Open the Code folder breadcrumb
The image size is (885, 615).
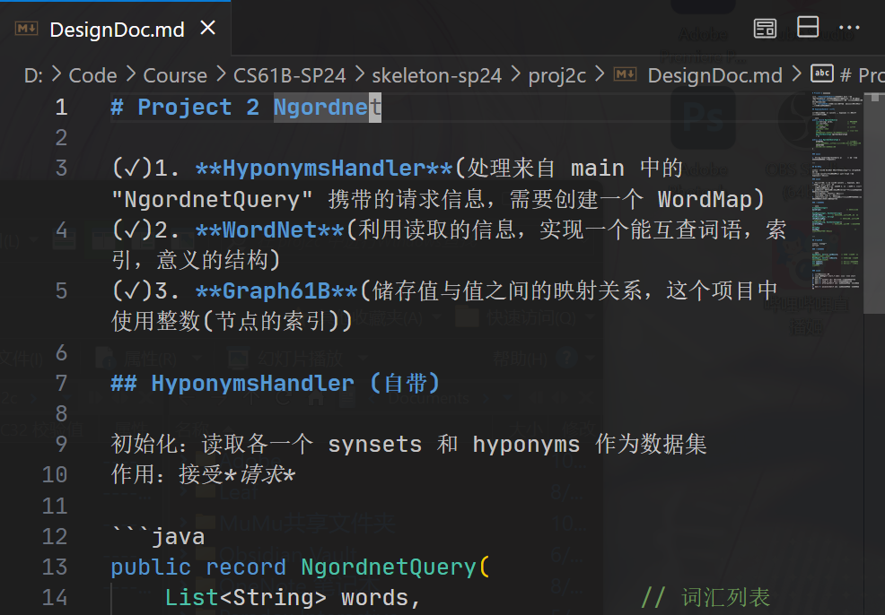(92, 75)
